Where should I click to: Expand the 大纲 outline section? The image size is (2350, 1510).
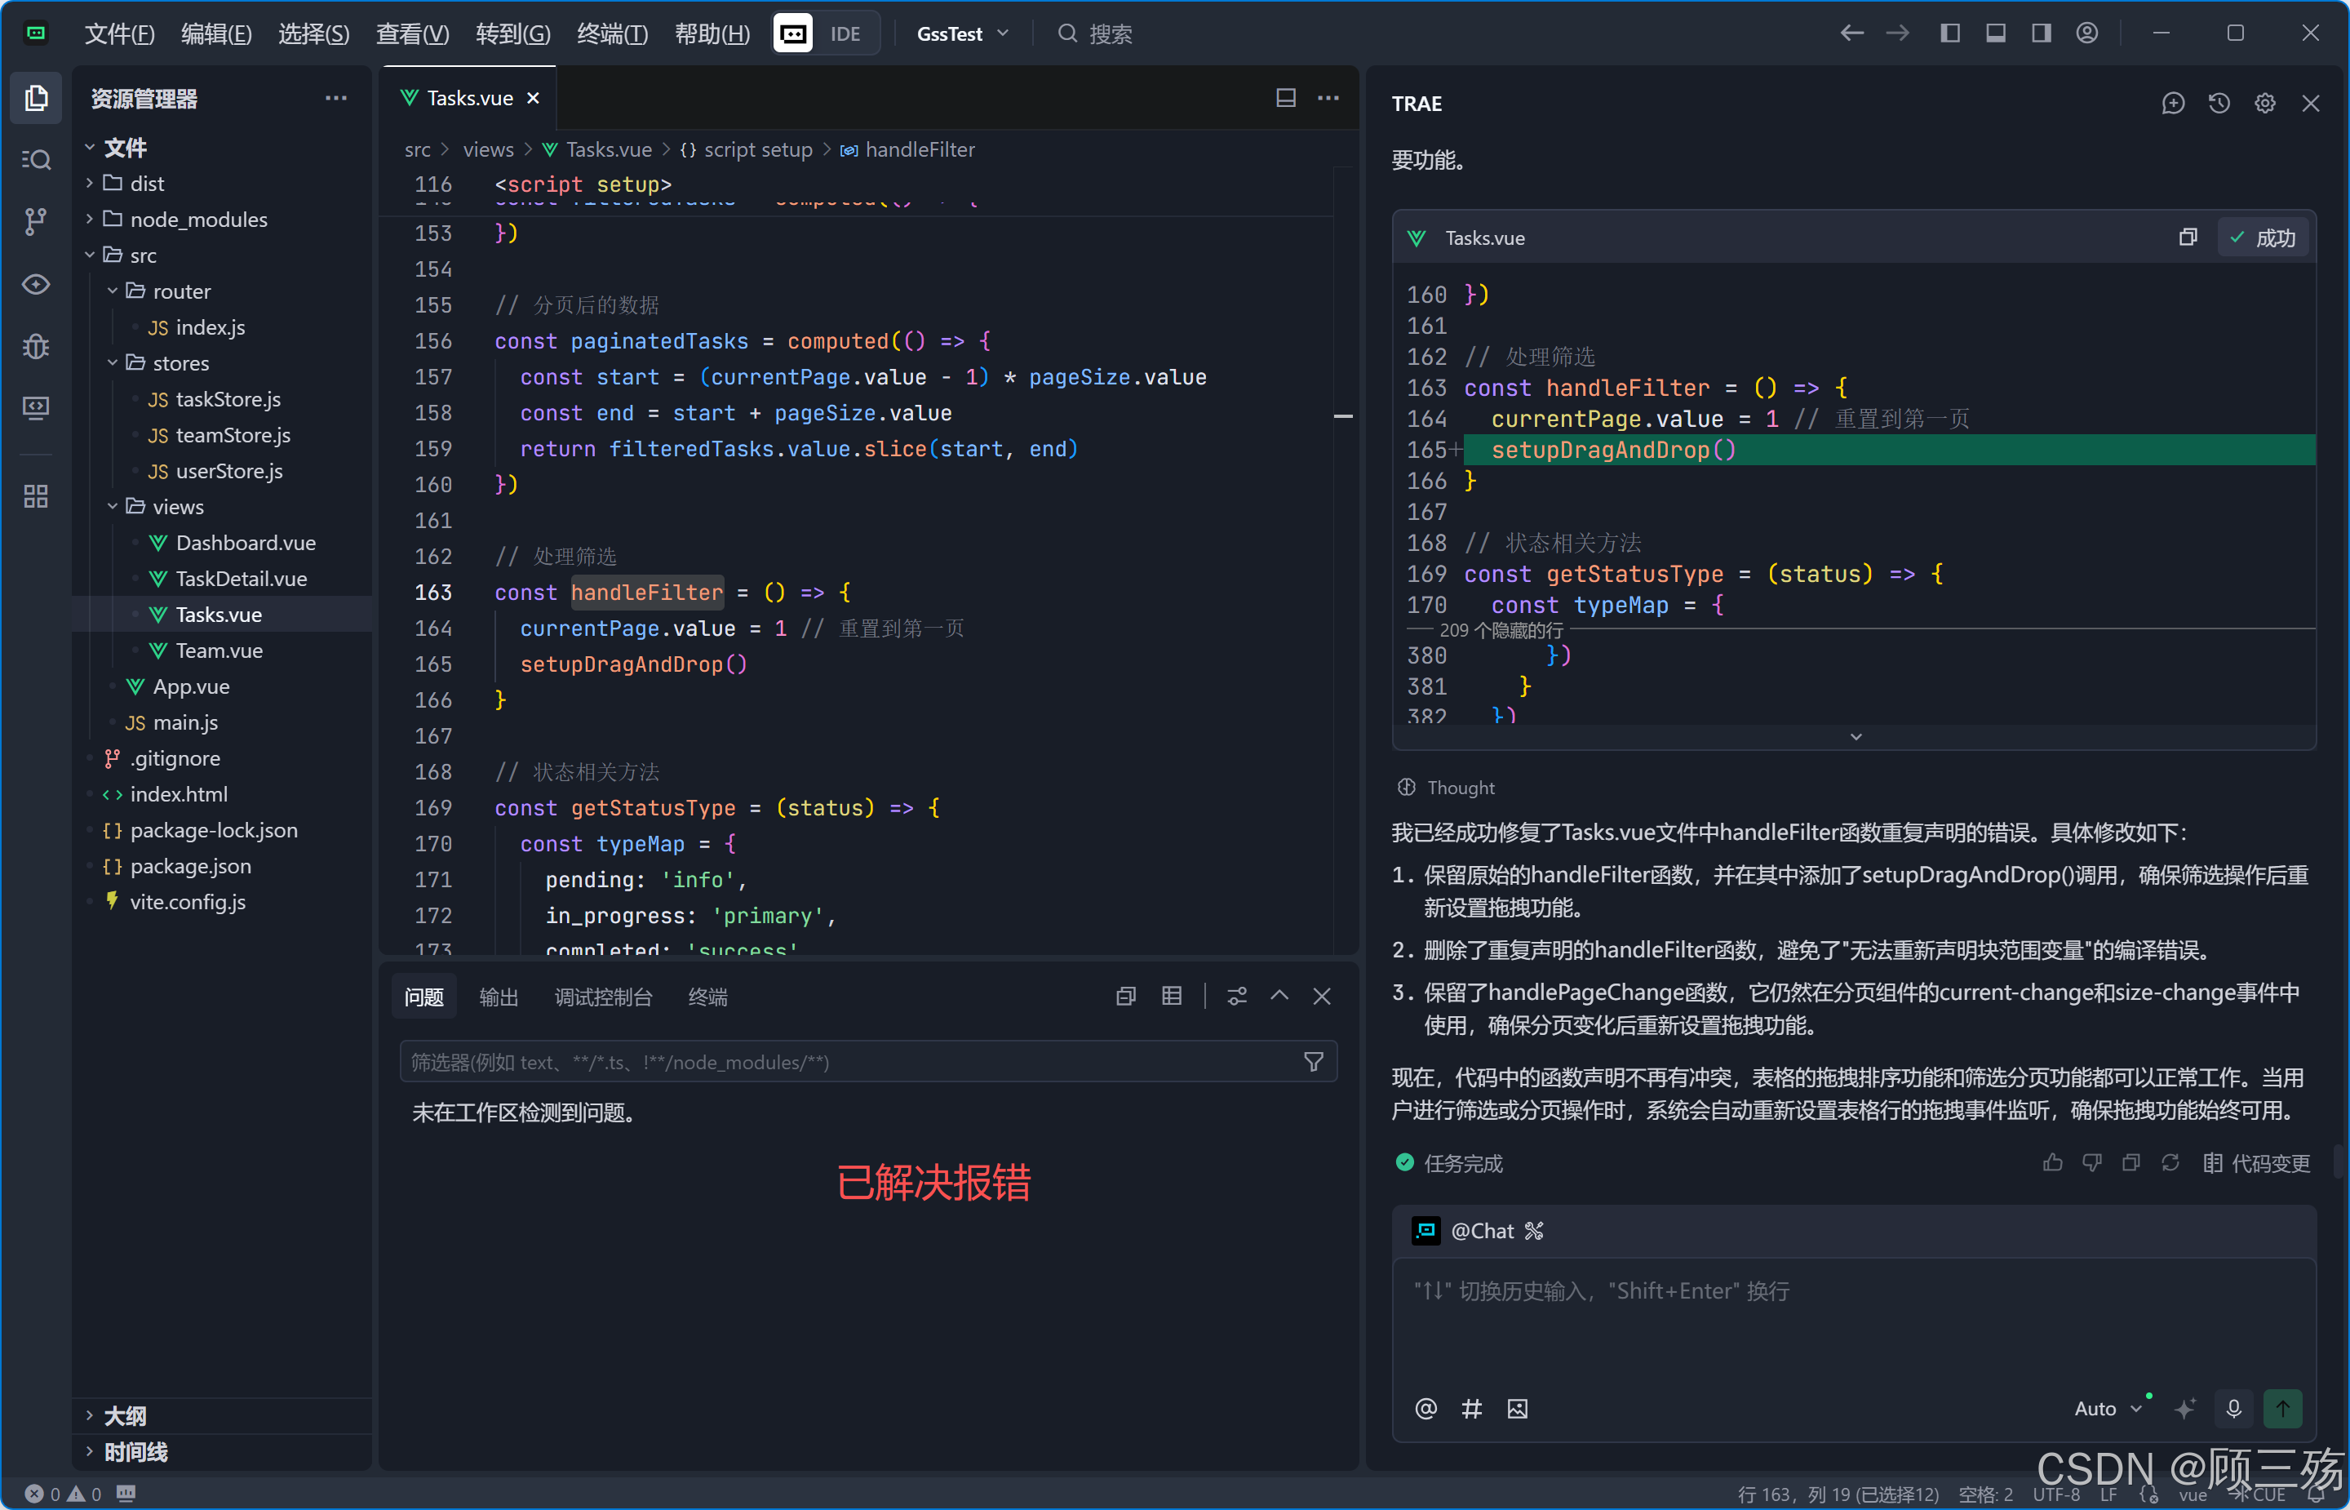[125, 1415]
